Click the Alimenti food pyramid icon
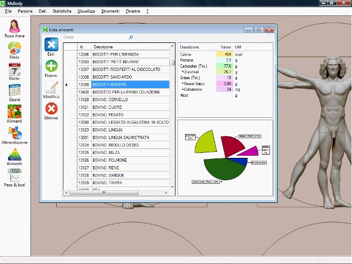The width and height of the screenshot is (352, 264). pyautogui.click(x=14, y=154)
